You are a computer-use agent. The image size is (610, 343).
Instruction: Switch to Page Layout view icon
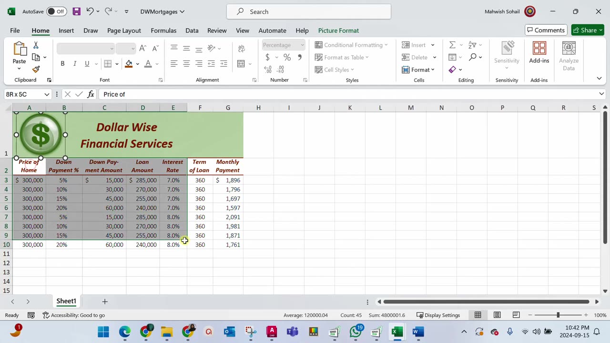tap(497, 315)
